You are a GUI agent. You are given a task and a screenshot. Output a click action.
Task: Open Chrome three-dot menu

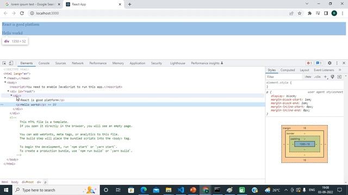click(343, 13)
